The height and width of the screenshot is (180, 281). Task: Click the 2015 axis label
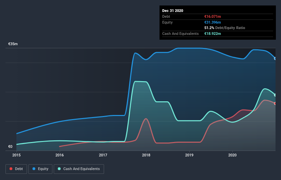16,155
